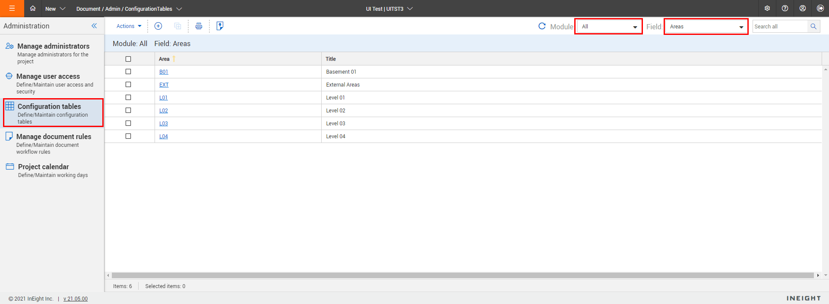Check the L03 row checkbox
Image resolution: width=829 pixels, height=304 pixels.
[x=128, y=123]
